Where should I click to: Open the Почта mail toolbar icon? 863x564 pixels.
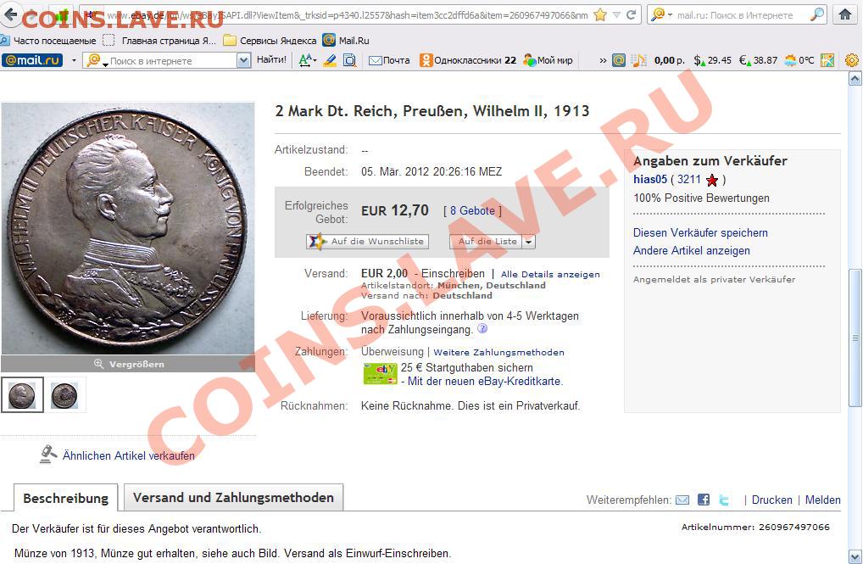389,60
